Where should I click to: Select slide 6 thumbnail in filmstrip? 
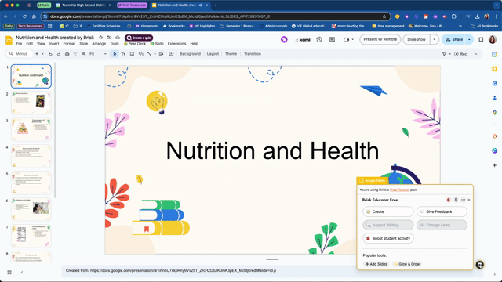[x=31, y=209]
